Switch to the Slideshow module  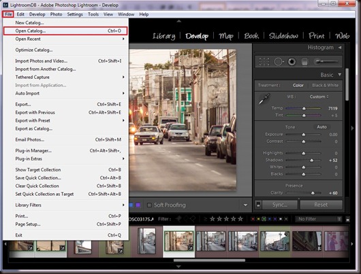(x=283, y=36)
